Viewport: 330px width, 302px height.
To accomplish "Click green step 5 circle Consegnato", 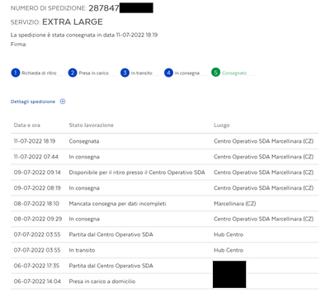I will point(216,73).
